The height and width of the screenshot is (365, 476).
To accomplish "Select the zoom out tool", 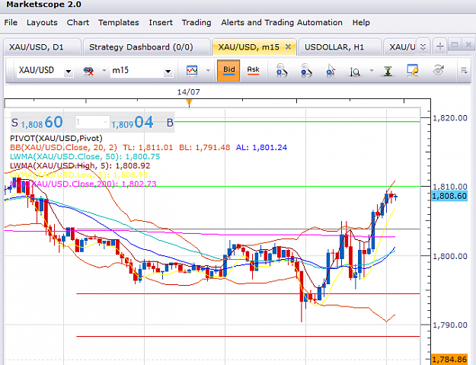I will pyautogui.click(x=306, y=70).
